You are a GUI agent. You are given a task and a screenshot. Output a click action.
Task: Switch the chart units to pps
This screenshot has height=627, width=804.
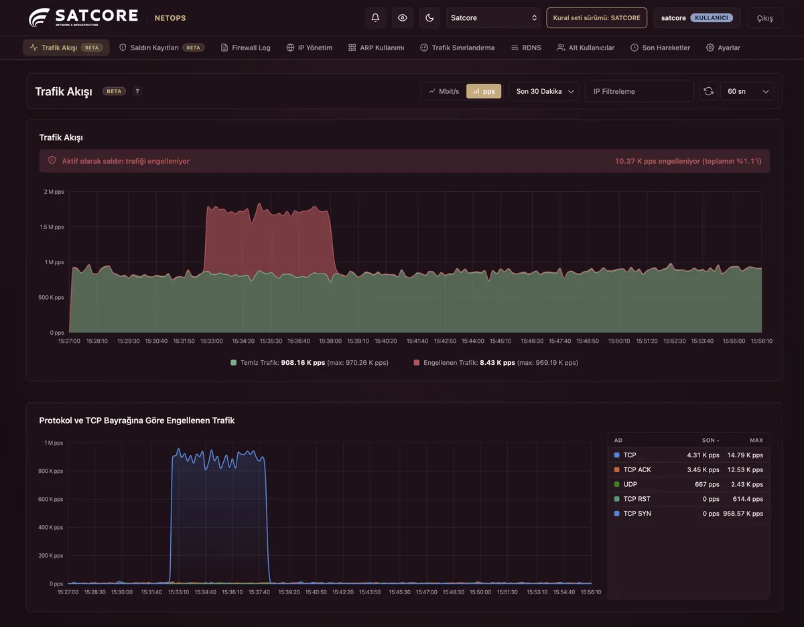tap(484, 91)
